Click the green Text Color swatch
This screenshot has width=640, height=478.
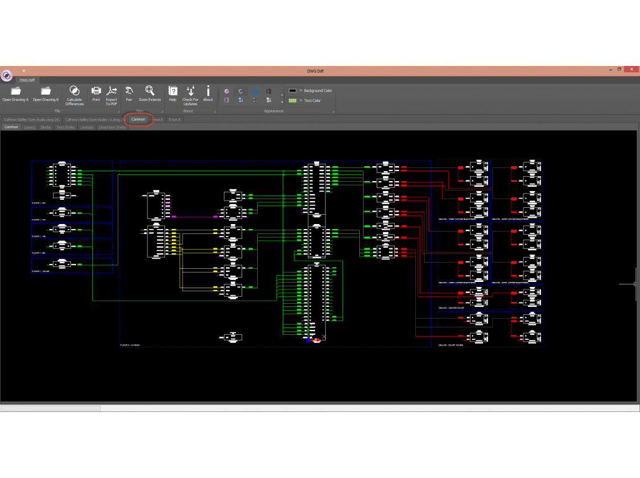point(293,100)
